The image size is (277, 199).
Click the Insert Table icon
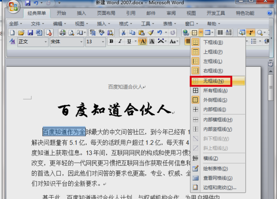207,33
